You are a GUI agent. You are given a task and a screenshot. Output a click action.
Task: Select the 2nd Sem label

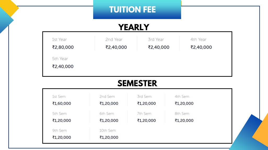coord(107,97)
